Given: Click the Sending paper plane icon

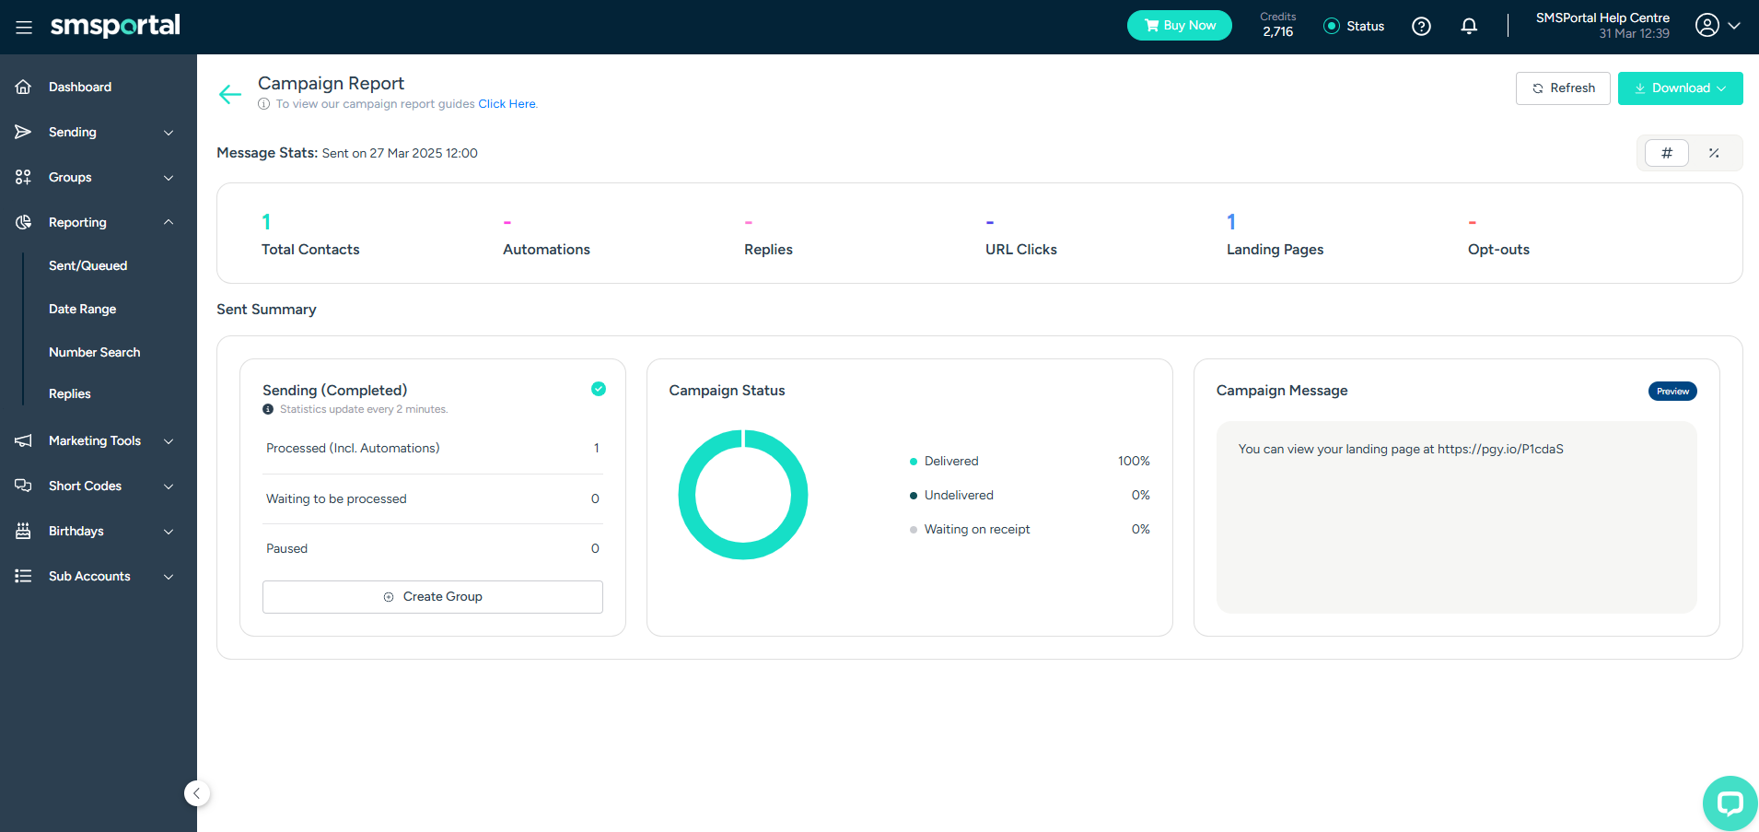Looking at the screenshot, I should (x=24, y=132).
